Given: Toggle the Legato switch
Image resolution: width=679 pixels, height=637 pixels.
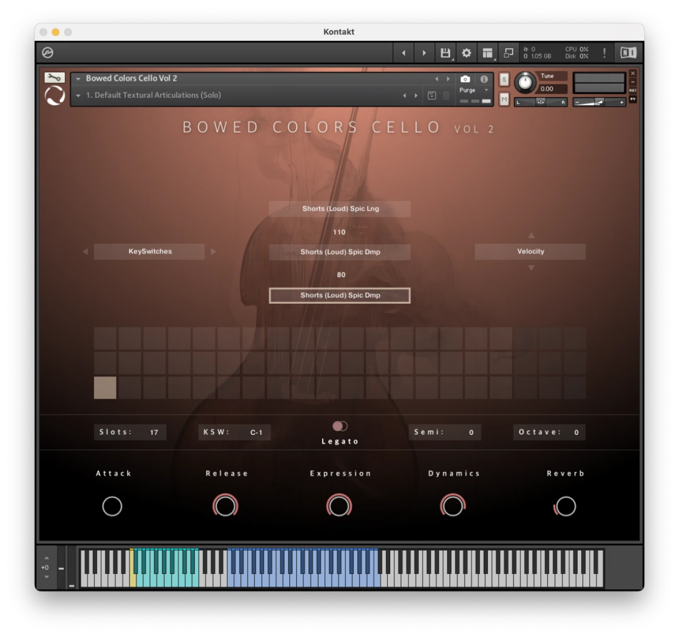Looking at the screenshot, I should pos(340,426).
